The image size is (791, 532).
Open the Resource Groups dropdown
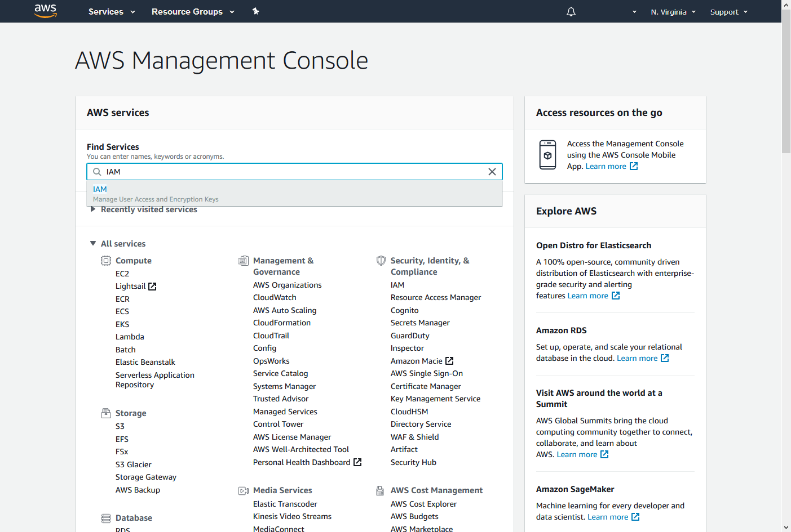click(x=193, y=12)
